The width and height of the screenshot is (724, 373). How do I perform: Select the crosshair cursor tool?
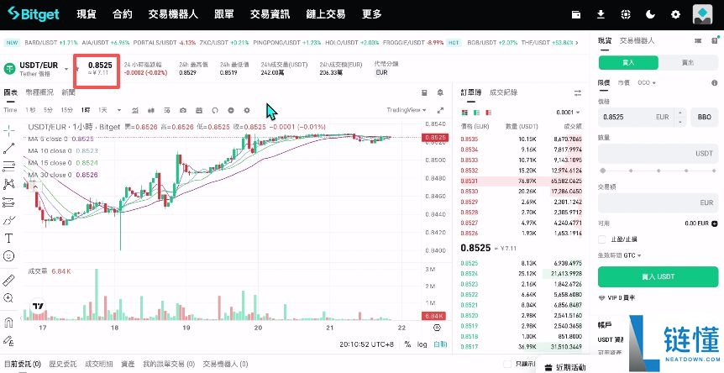click(8, 130)
